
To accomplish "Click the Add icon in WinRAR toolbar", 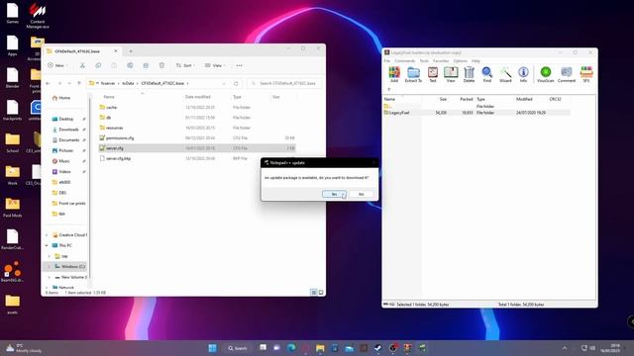I will click(x=394, y=75).
